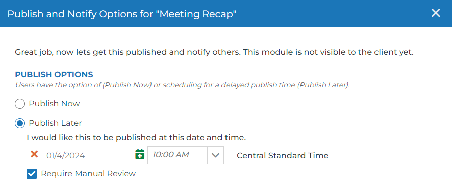The width and height of the screenshot is (452, 191).
Task: Select the Publish Later radio button
Action: [20, 123]
